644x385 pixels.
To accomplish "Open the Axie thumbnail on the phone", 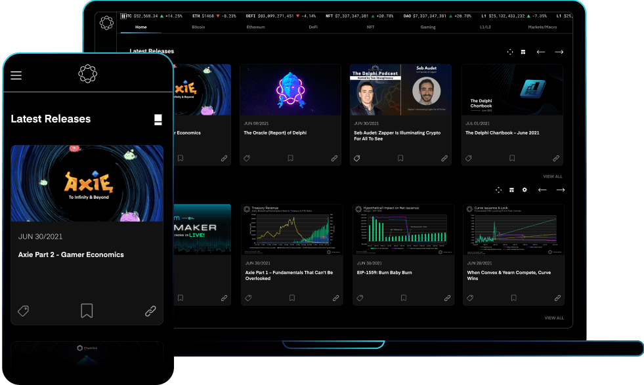I will pos(87,184).
